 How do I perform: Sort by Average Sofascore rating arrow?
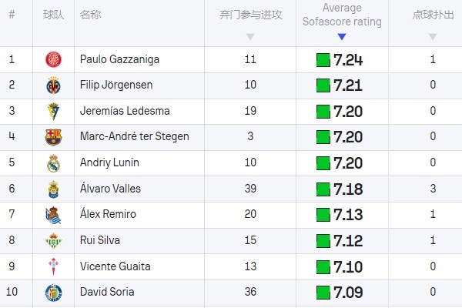pos(342,36)
